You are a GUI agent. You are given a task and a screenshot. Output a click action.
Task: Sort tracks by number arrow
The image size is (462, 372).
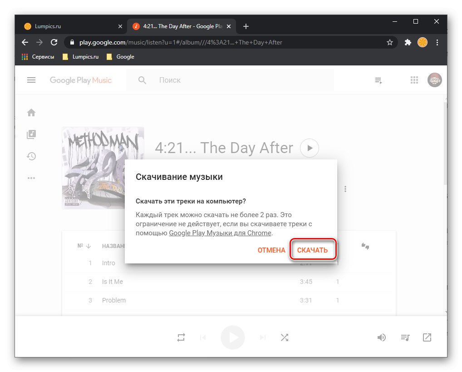pyautogui.click(x=88, y=246)
